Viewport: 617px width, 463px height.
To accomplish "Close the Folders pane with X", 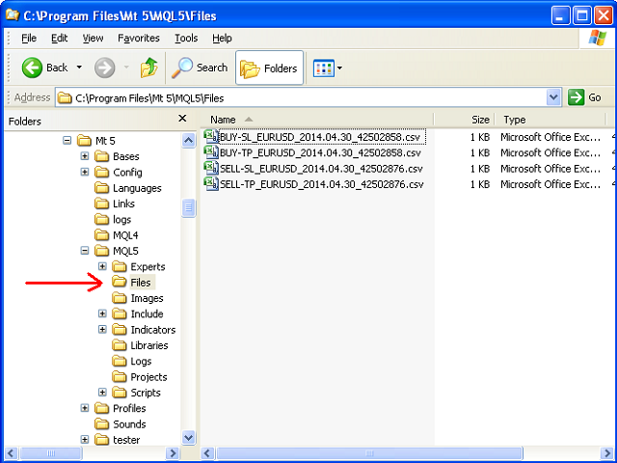I will (x=182, y=118).
